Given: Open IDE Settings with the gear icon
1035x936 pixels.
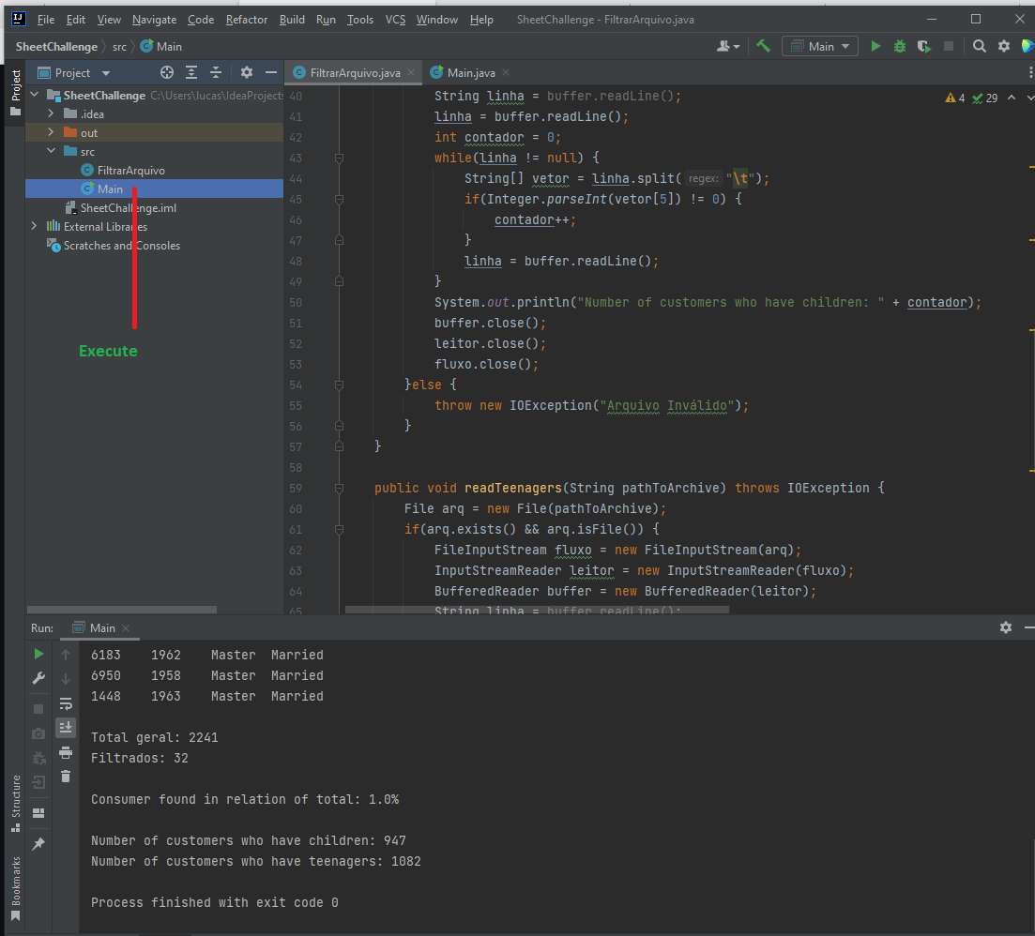Looking at the screenshot, I should tap(1003, 46).
